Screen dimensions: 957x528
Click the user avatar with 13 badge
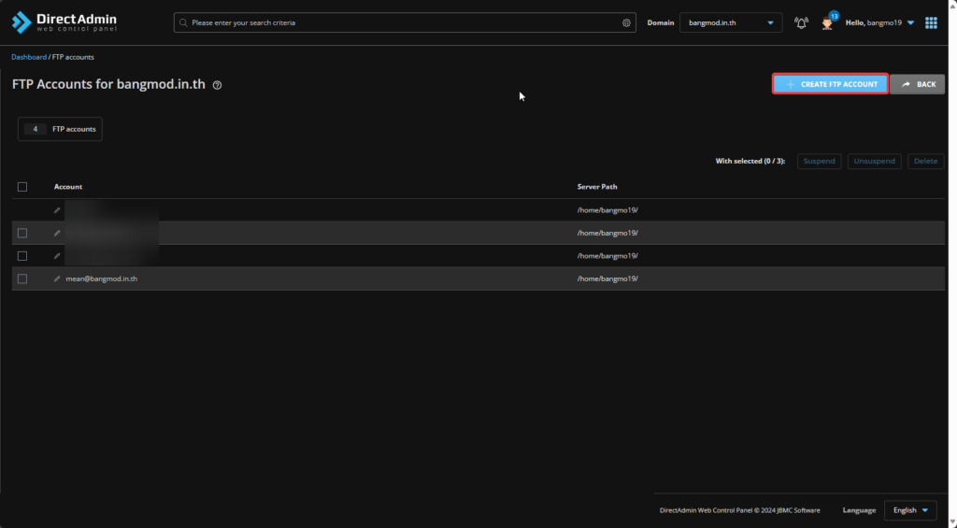click(x=827, y=22)
